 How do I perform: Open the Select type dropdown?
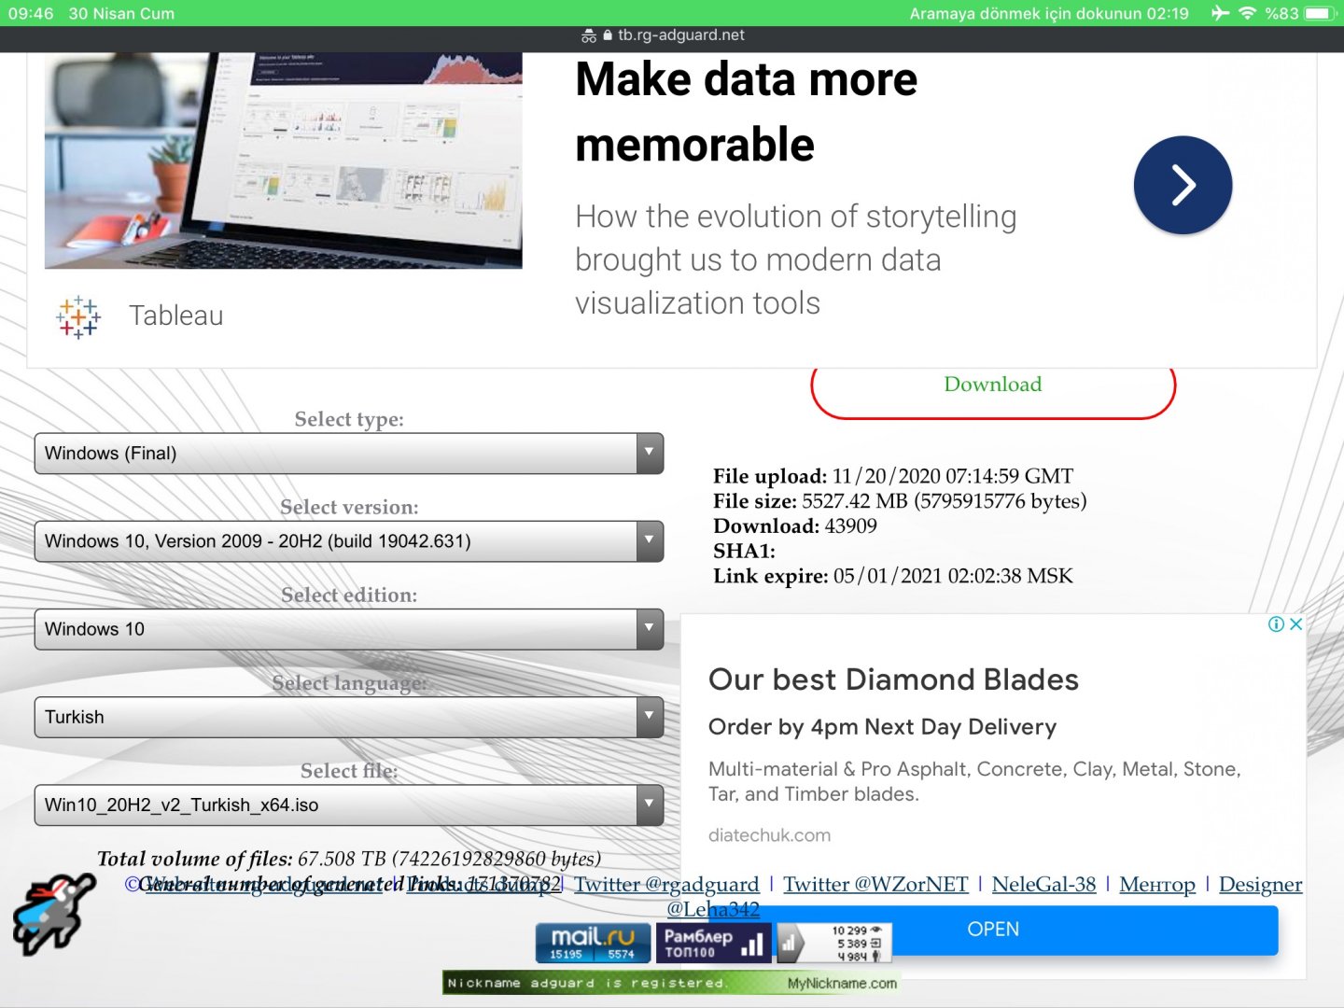click(x=349, y=454)
